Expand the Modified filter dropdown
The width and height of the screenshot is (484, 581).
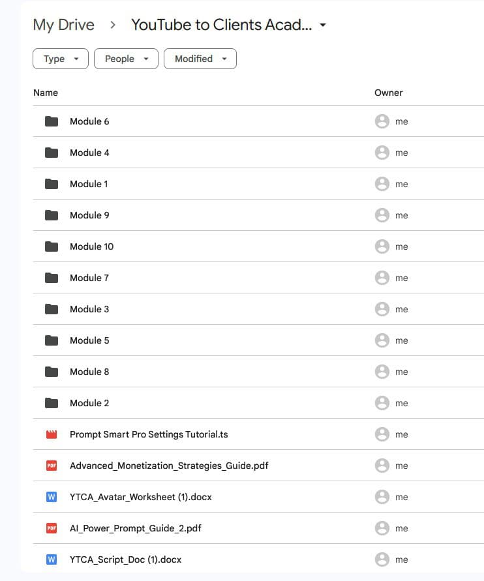click(x=200, y=59)
